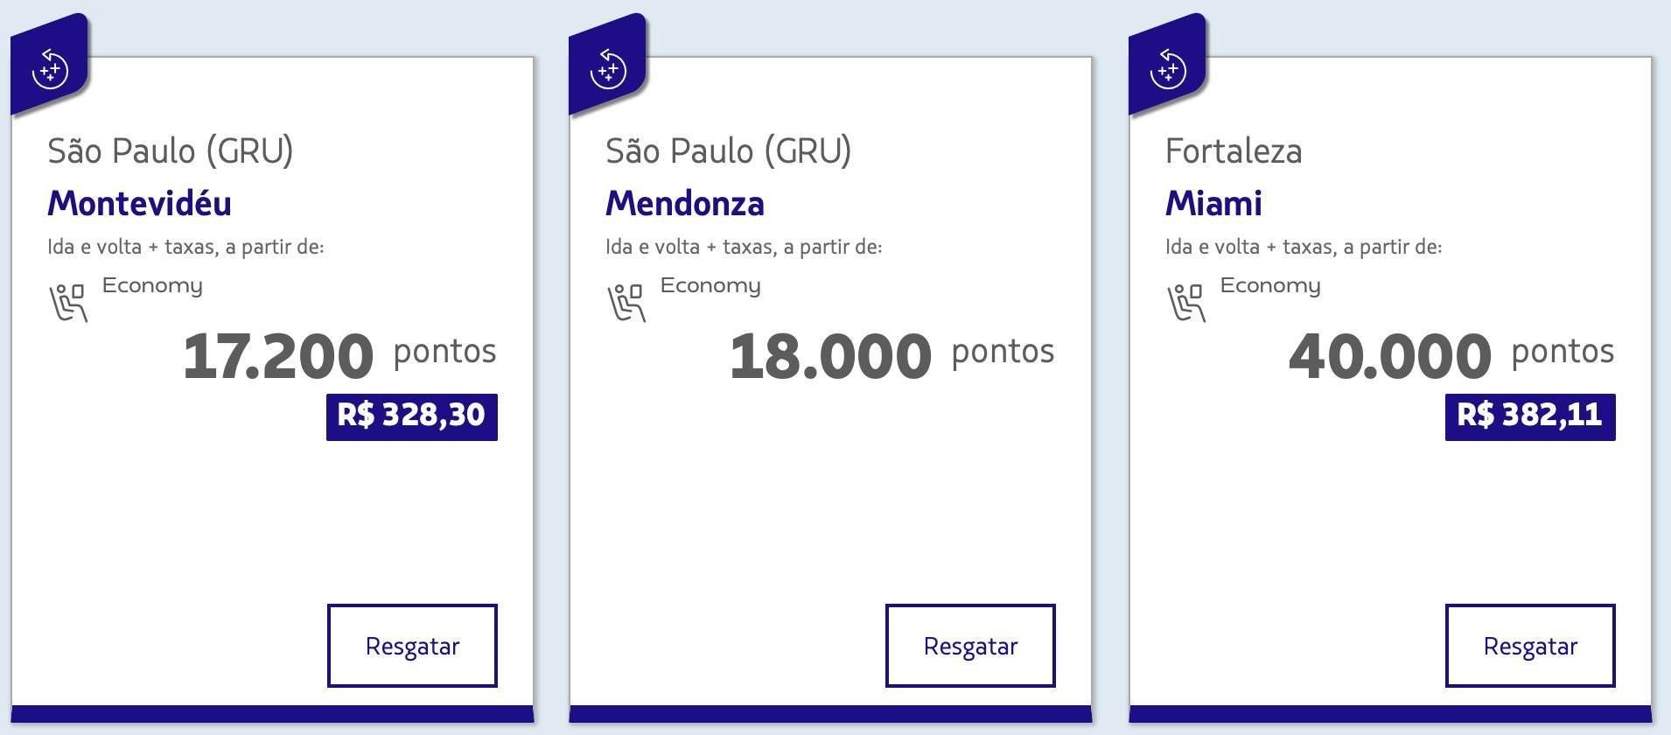The width and height of the screenshot is (1671, 735).
Task: Open the Miami destination title
Action: [x=1213, y=203]
